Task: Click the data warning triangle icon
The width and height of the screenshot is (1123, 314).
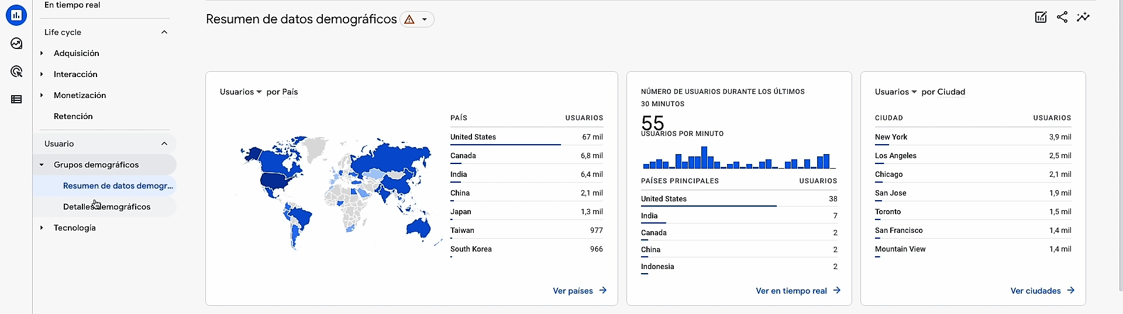Action: tap(409, 19)
